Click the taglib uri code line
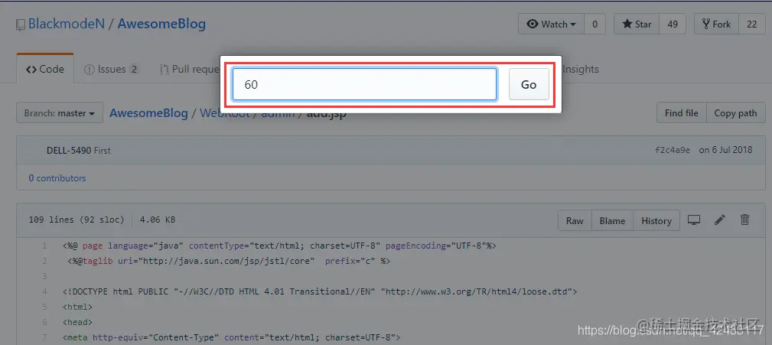Viewport: 772px width, 345px height. (229, 261)
